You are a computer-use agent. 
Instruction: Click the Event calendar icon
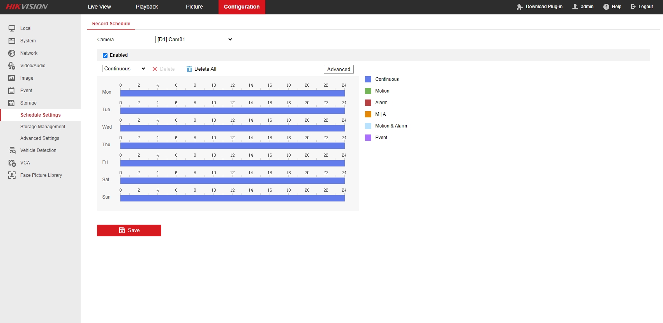tap(12, 91)
